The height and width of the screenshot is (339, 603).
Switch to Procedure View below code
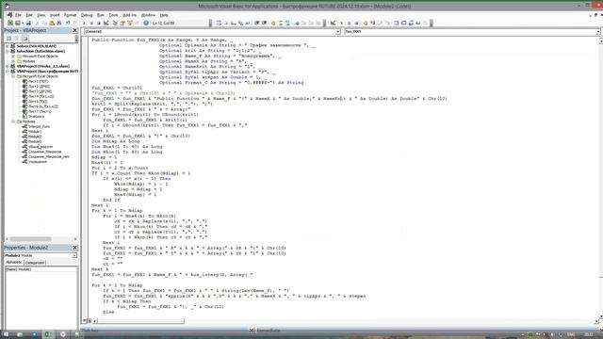pos(85,320)
